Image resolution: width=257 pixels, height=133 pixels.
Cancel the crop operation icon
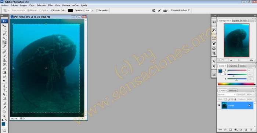[x=153, y=11]
